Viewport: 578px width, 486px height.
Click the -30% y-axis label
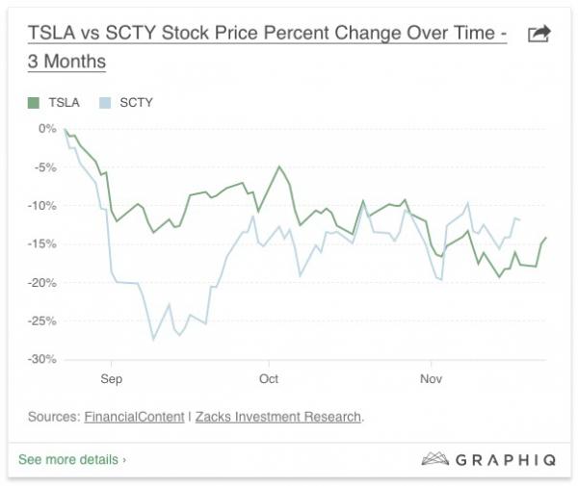pos(42,359)
